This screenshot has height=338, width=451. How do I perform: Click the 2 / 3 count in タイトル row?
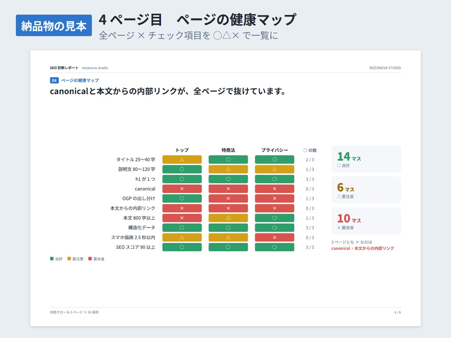tap(310, 160)
